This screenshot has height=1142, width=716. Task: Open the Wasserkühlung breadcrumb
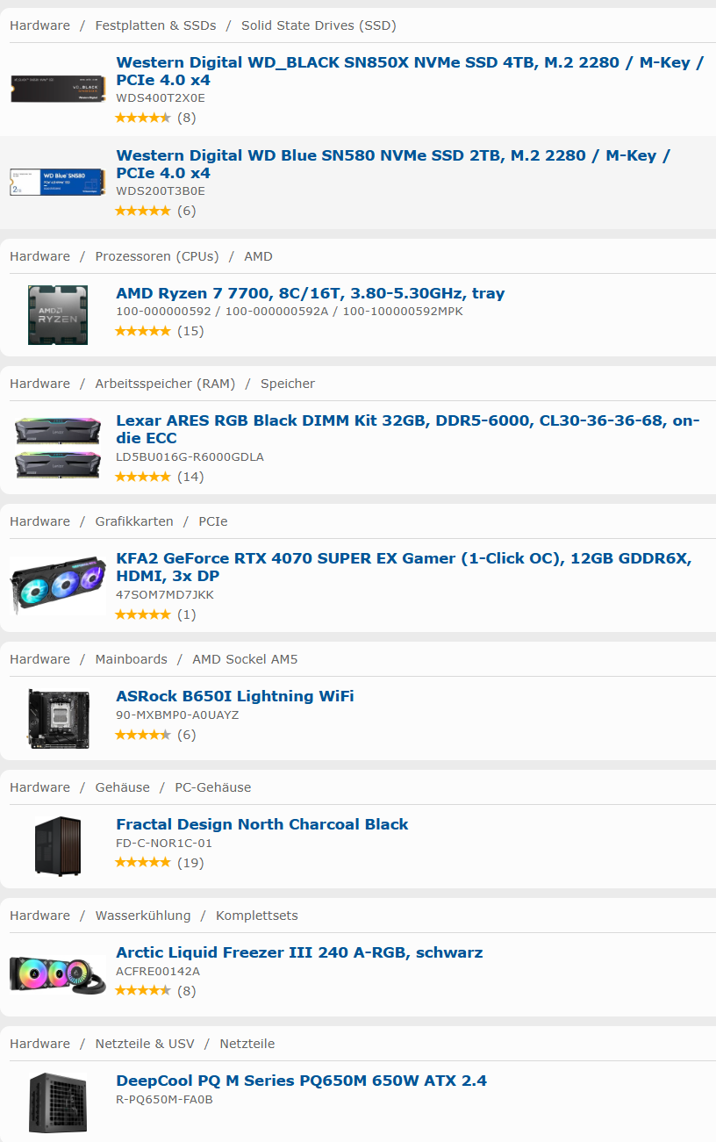point(143,916)
